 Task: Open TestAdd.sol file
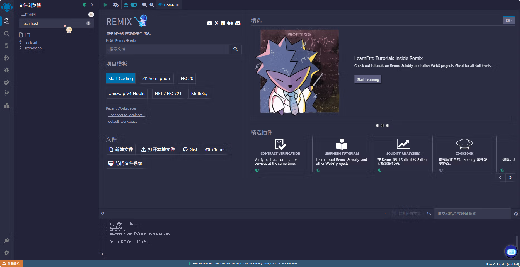point(33,48)
